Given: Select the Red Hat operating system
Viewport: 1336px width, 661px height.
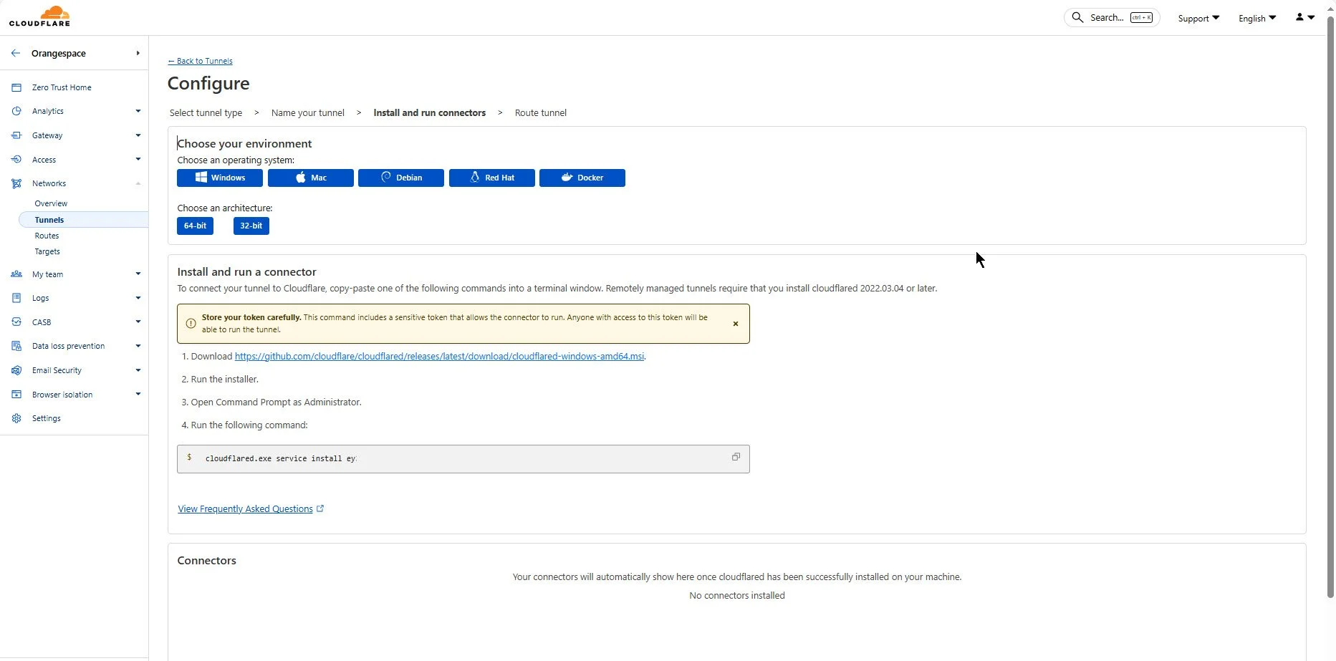Looking at the screenshot, I should click(x=492, y=178).
